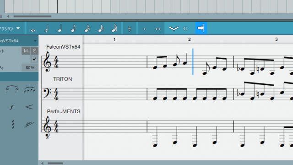Toggle the checkbox below the M/S buttons

[34, 59]
